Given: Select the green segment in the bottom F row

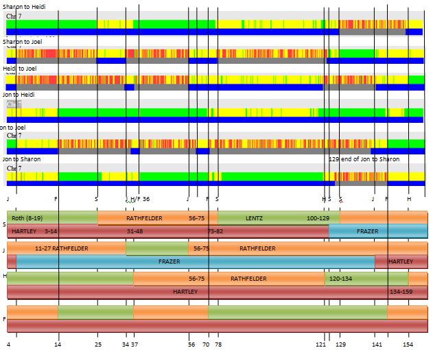Looking at the screenshot, I should pos(95,312).
